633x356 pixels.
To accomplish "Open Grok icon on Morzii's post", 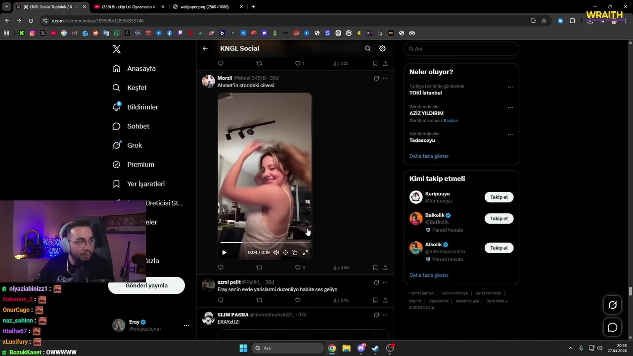I will click(x=376, y=78).
